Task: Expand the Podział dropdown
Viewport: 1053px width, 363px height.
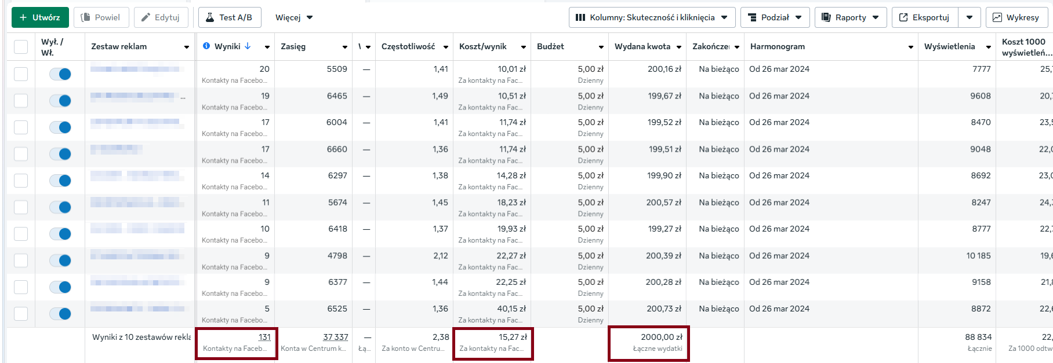Action: click(x=775, y=17)
